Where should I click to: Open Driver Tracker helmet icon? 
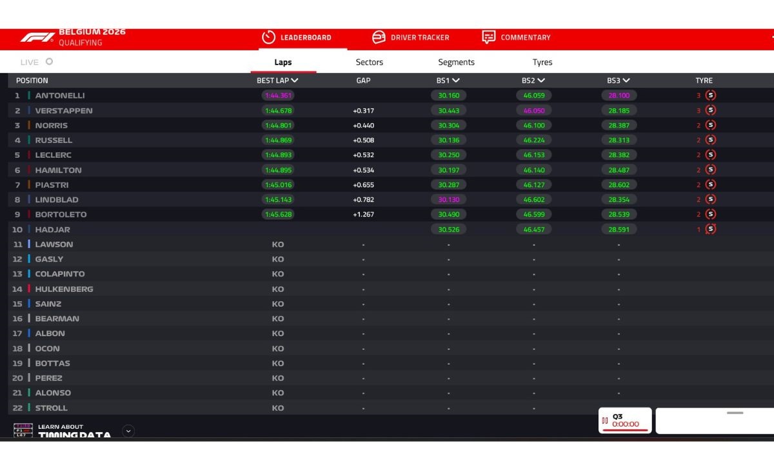coord(379,37)
